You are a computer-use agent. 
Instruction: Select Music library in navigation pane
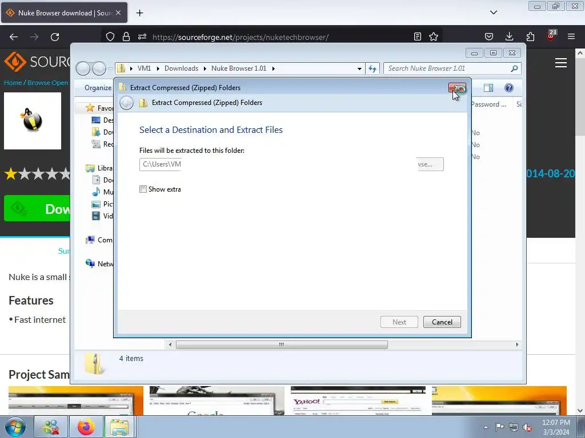(x=103, y=192)
